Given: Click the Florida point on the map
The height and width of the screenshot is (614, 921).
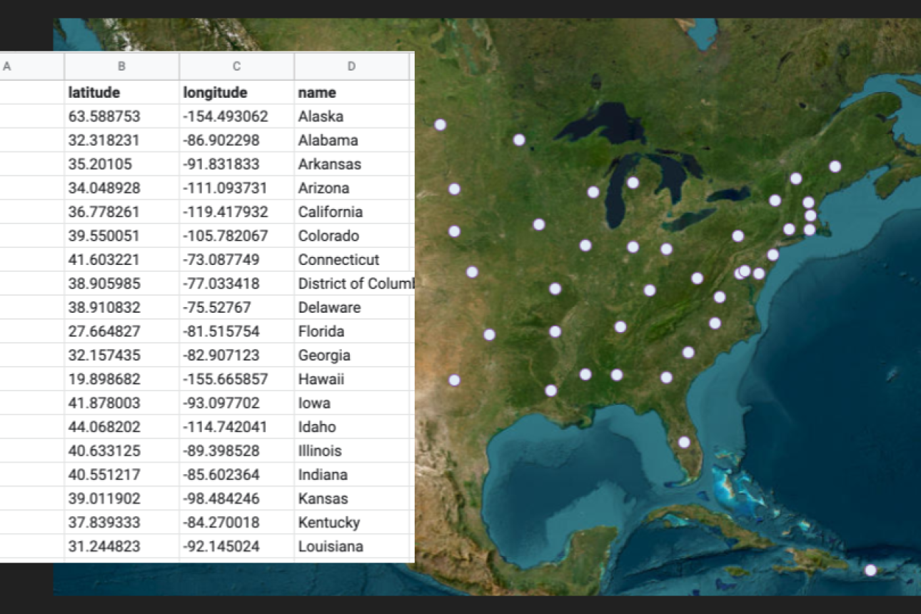Looking at the screenshot, I should pyautogui.click(x=684, y=442).
